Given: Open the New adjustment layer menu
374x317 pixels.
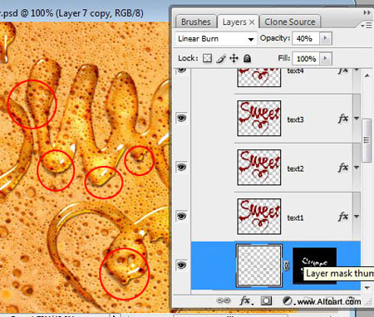Looking at the screenshot, I should click(x=288, y=300).
